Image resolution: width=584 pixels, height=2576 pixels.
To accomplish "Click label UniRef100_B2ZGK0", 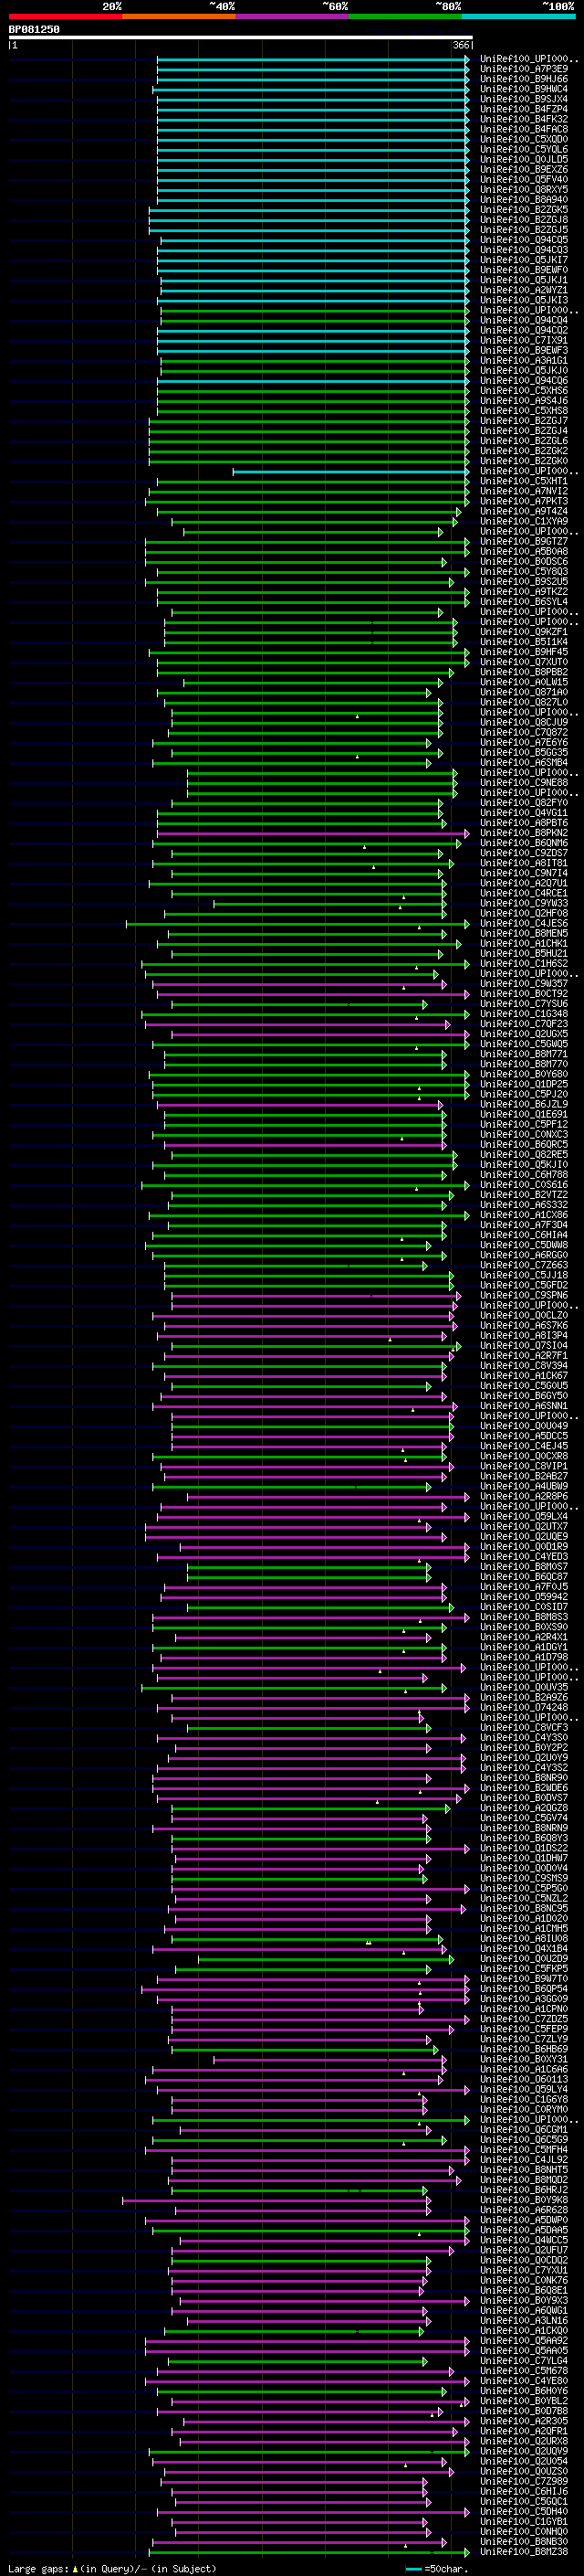I will [523, 461].
